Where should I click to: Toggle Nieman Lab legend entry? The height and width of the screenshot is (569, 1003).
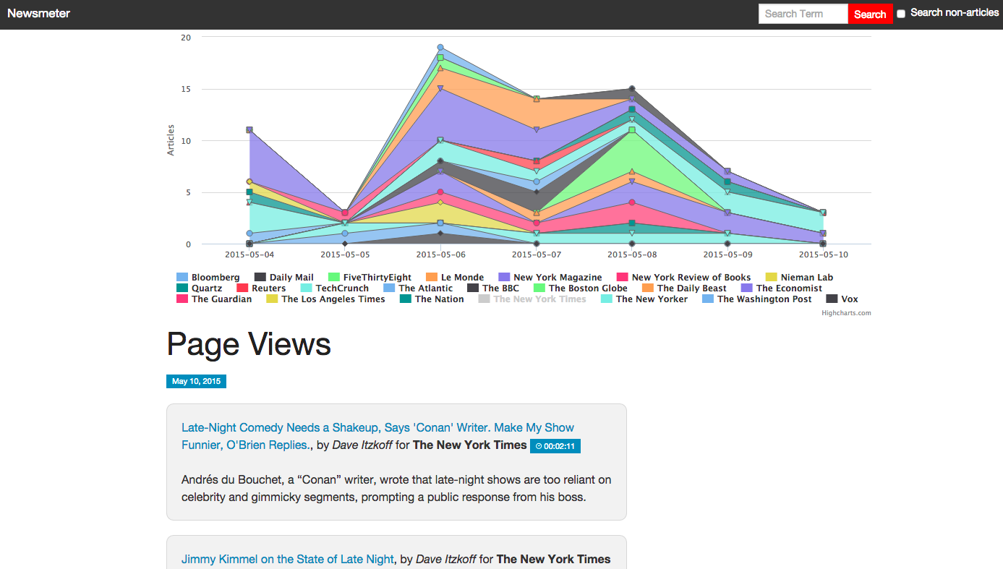[x=800, y=278]
